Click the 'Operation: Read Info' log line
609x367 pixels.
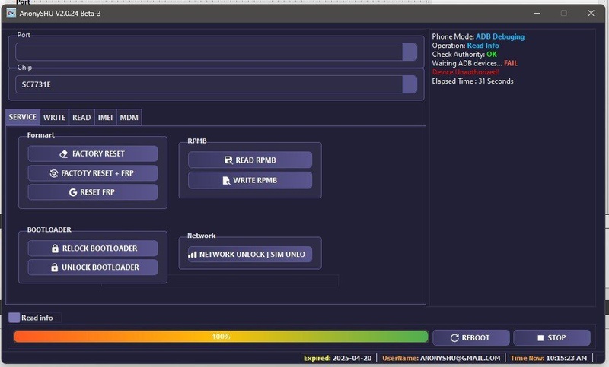point(466,46)
